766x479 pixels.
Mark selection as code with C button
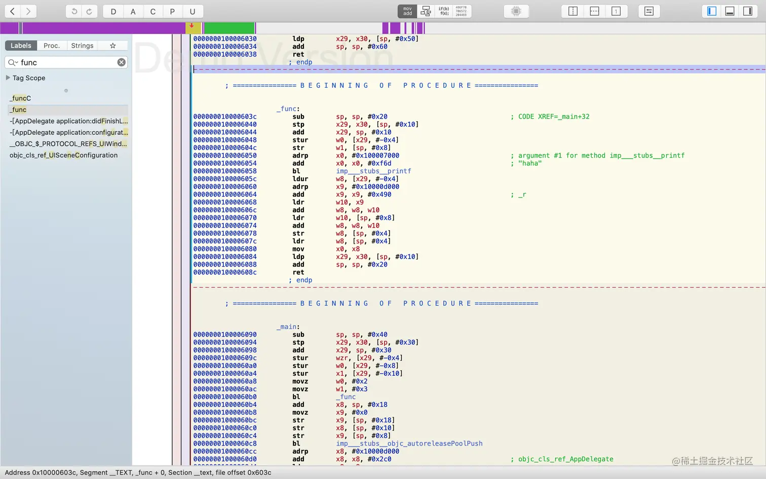pos(152,11)
